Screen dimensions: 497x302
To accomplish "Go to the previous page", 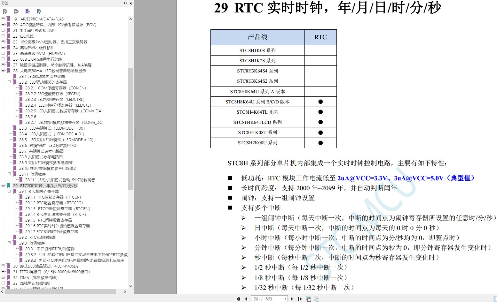I will click(246, 299).
